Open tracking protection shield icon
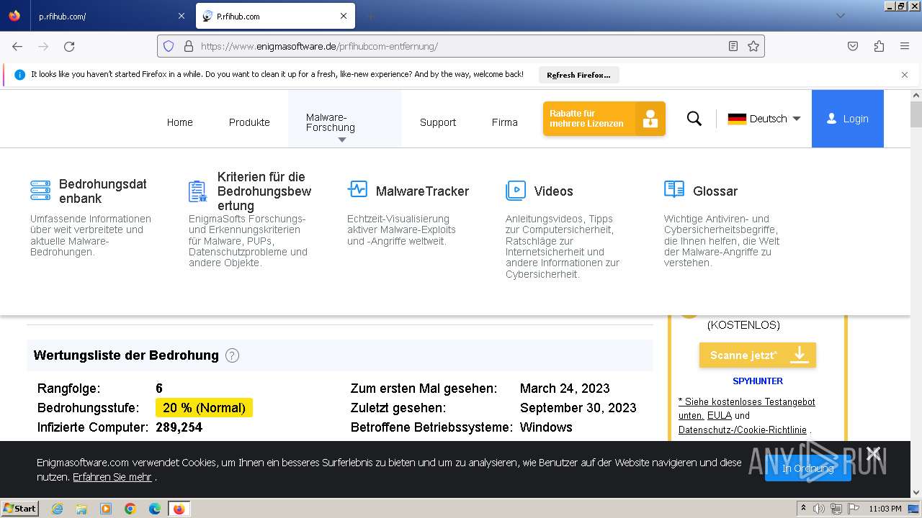 pyautogui.click(x=169, y=46)
